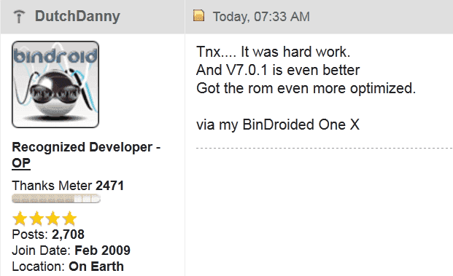This screenshot has width=453, height=276.
Task: Click the Posts: 2,708 count
Action: pyautogui.click(x=48, y=234)
